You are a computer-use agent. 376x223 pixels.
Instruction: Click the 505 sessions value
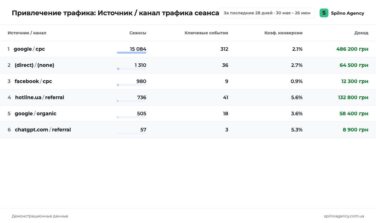142,114
